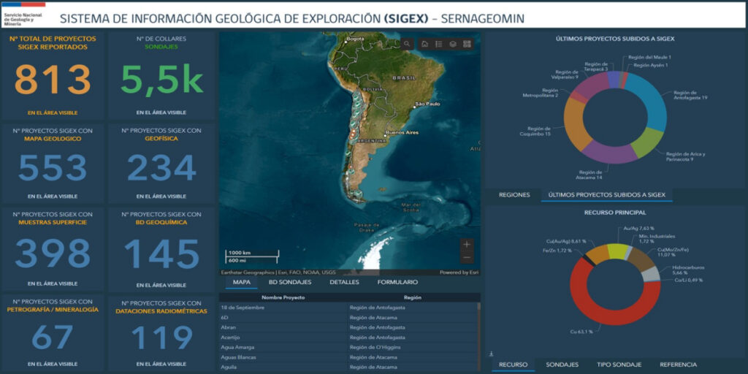Select the FORMULARIO tab
748x374 pixels.
point(397,282)
